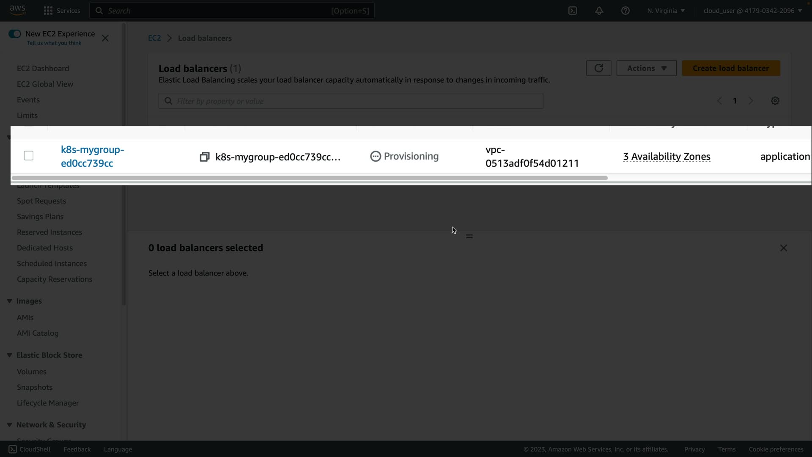812x457 pixels.
Task: Toggle the New EC2 Experience switch
Action: click(15, 34)
